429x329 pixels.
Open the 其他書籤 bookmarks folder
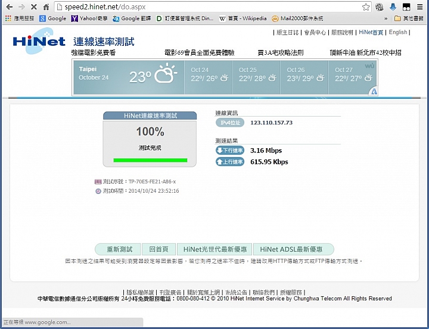[409, 18]
